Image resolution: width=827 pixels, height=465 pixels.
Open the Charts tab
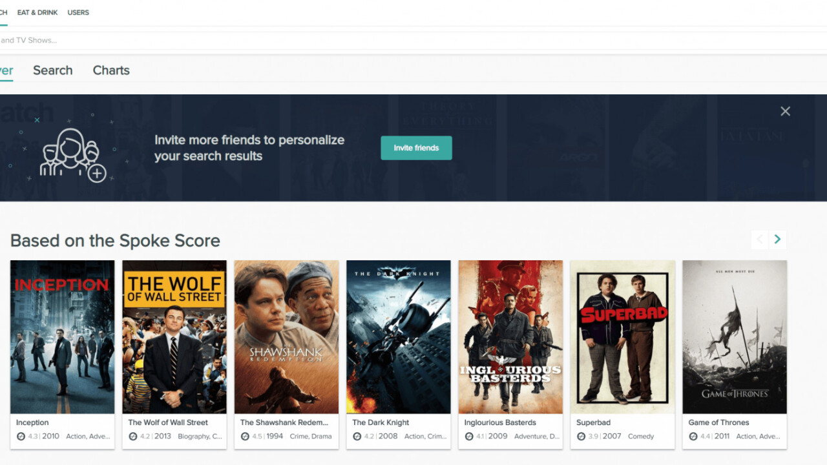click(x=111, y=70)
